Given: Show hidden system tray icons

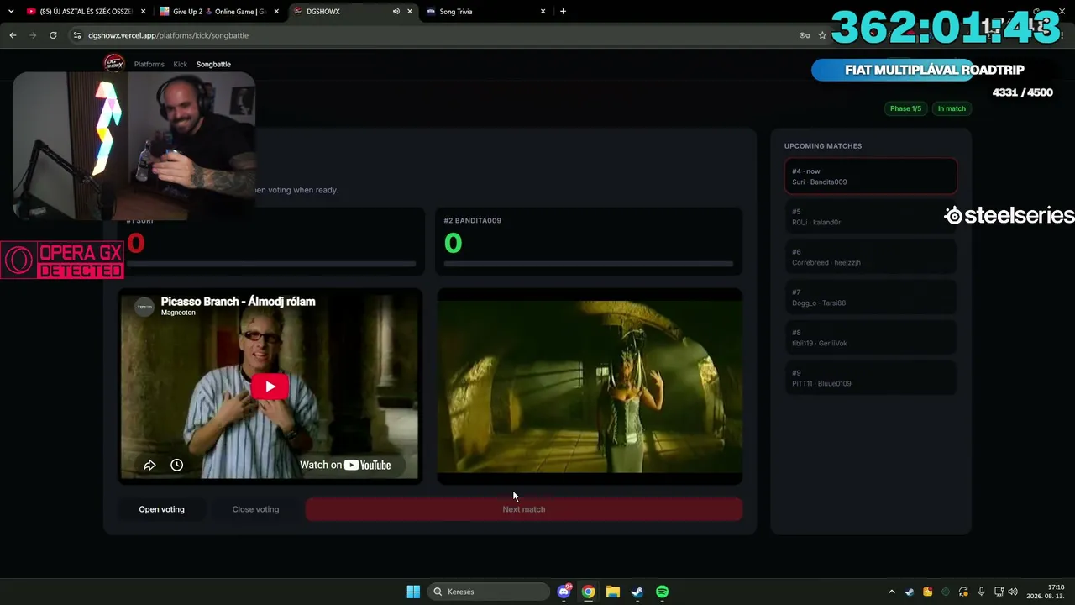Looking at the screenshot, I should click(x=892, y=592).
